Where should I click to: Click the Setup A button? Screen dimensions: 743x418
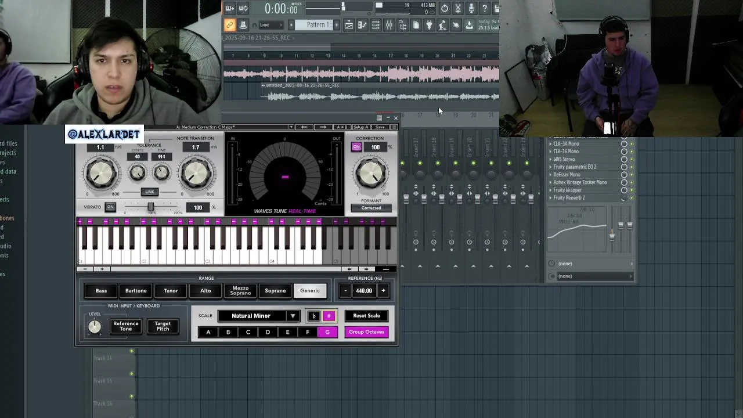click(361, 127)
